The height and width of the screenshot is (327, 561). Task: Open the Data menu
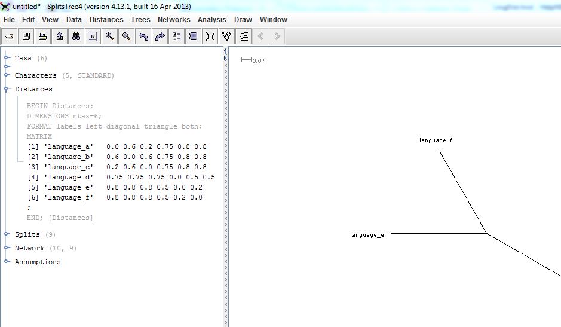pos(74,20)
